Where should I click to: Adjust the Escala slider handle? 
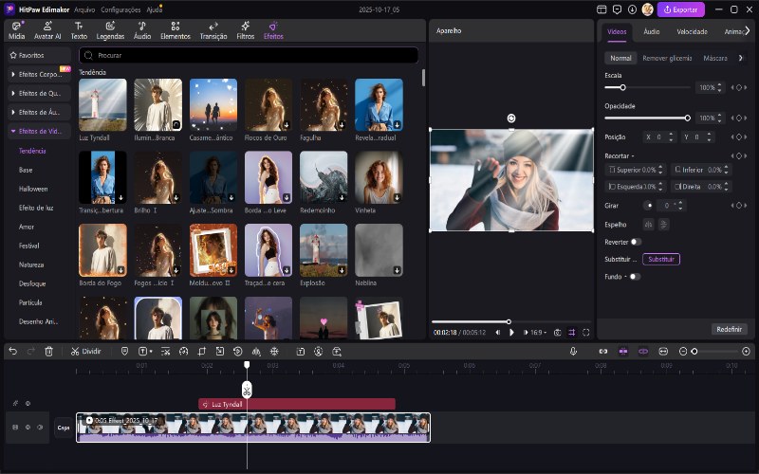click(622, 87)
